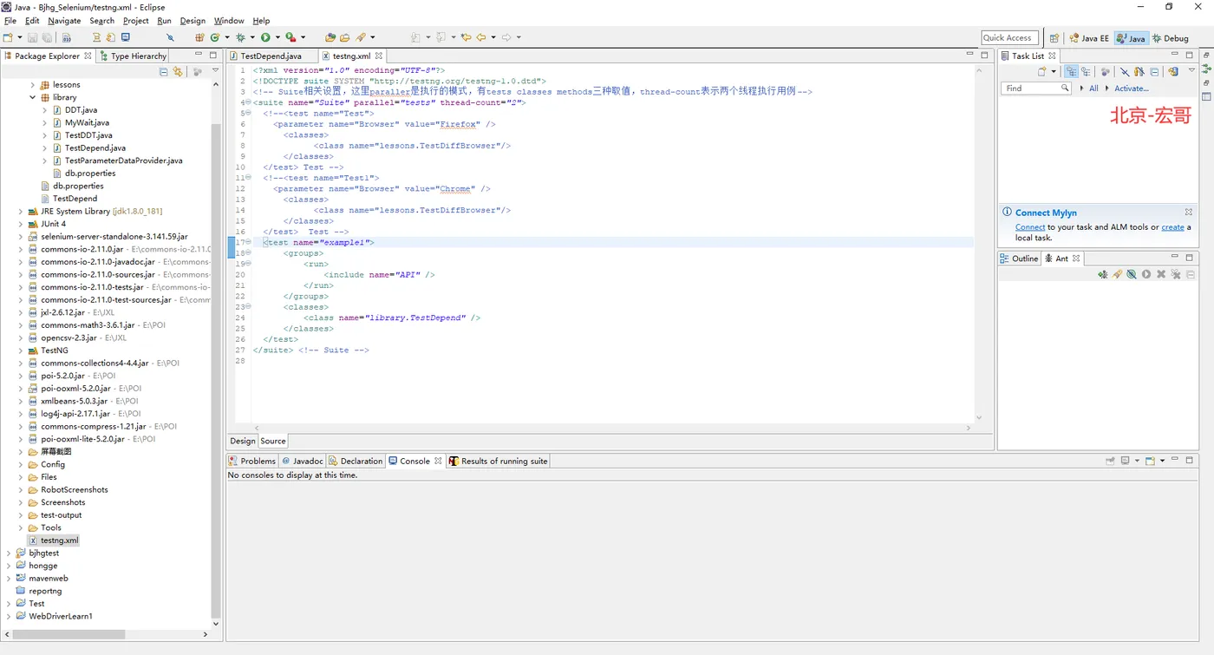1214x655 pixels.
Task: Switch to TestDepend.java editor tab
Action: (x=271, y=56)
